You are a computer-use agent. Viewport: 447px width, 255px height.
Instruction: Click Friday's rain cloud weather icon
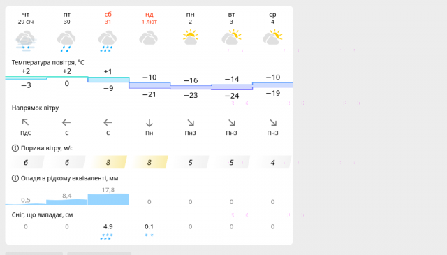pyautogui.click(x=66, y=41)
